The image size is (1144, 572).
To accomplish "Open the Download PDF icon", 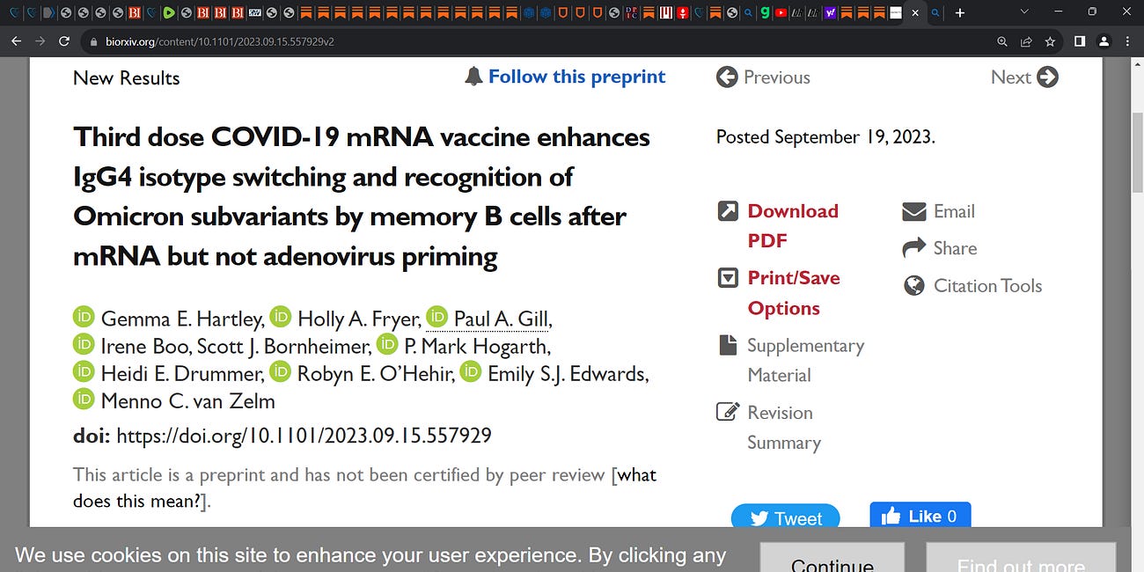I will pos(728,211).
